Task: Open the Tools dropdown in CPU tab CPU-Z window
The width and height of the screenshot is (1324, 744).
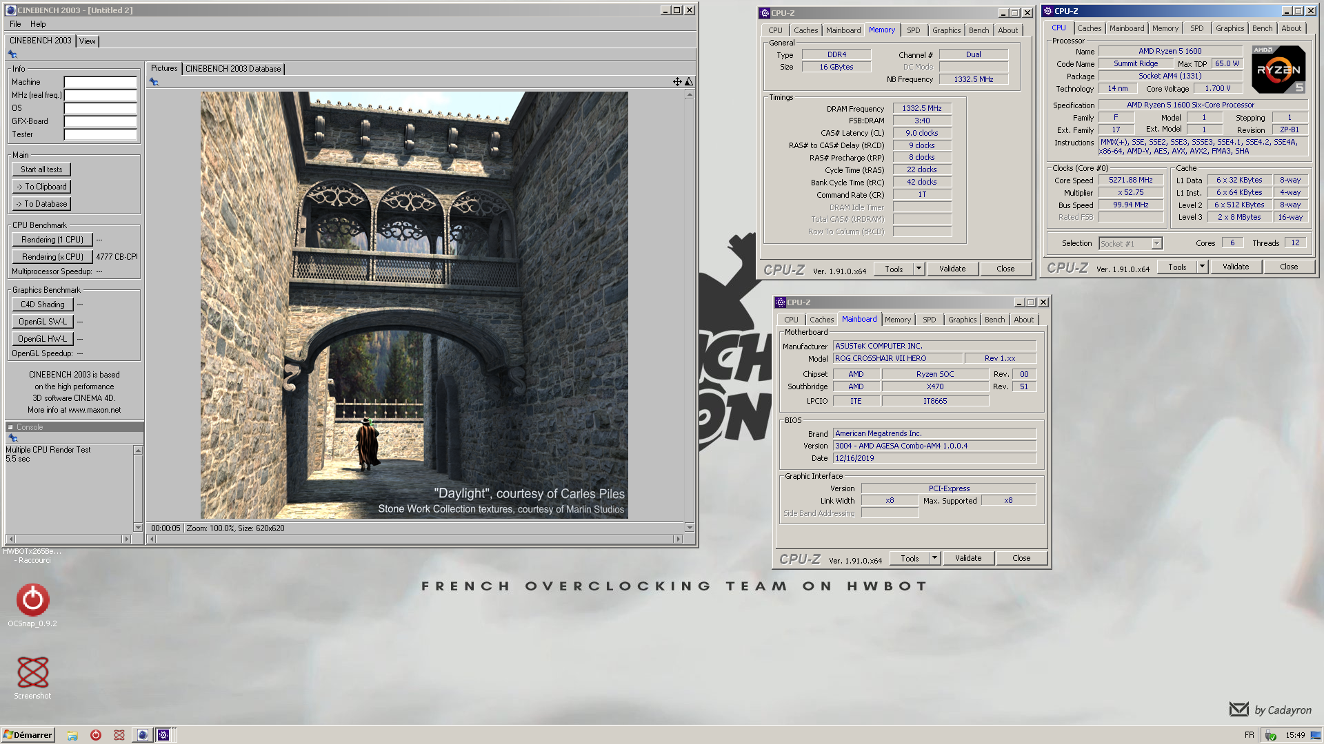Action: coord(1202,267)
